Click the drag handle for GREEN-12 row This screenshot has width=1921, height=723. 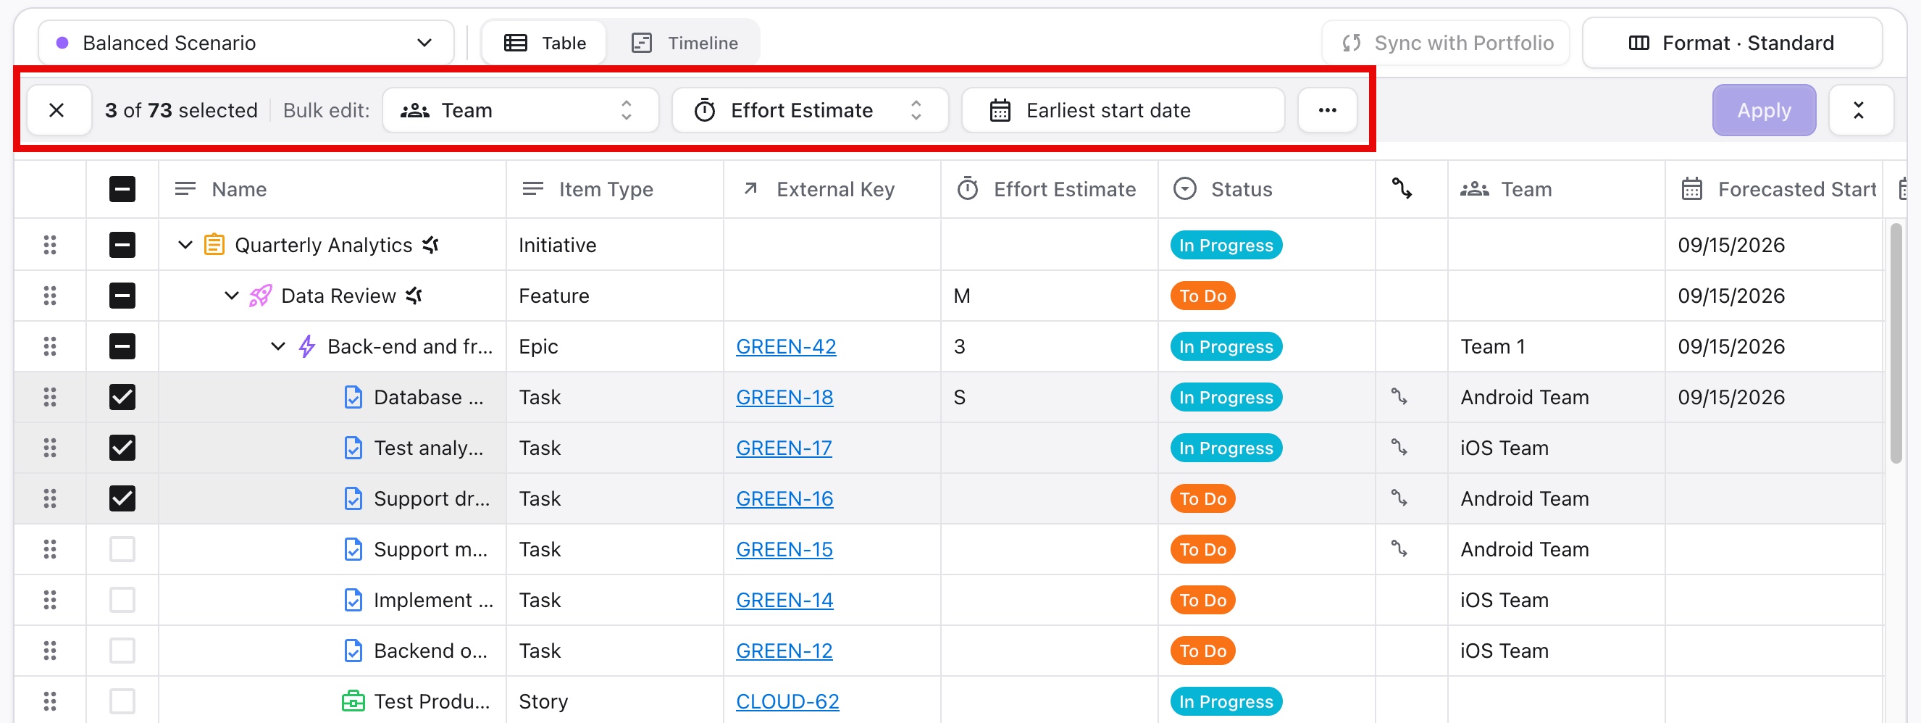(50, 651)
